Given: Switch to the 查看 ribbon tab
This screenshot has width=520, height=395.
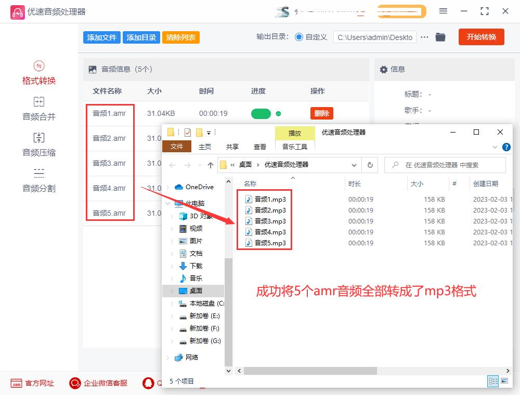Looking at the screenshot, I should click(259, 147).
